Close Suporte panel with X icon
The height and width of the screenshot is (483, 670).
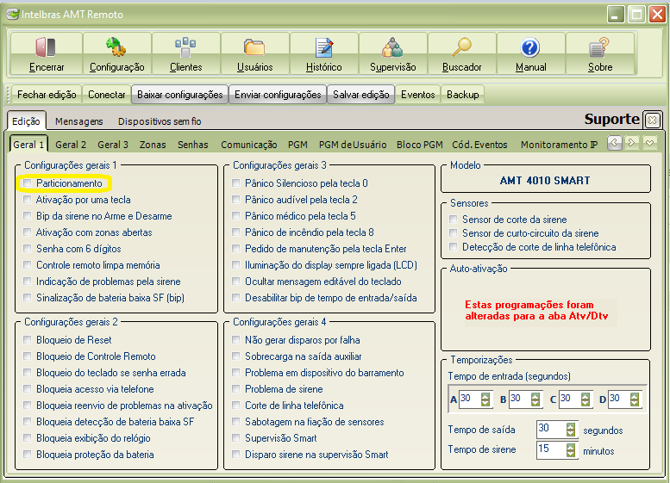(652, 121)
